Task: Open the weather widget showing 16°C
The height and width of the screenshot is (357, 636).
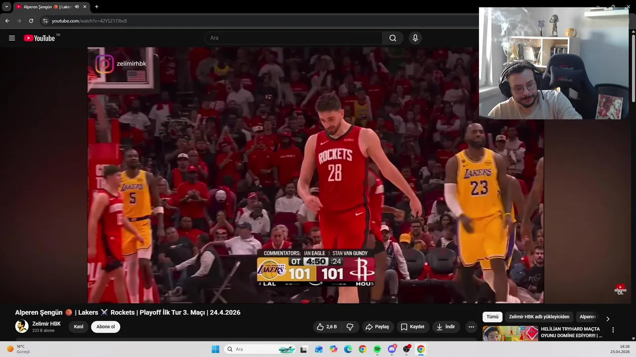Action: click(x=18, y=349)
